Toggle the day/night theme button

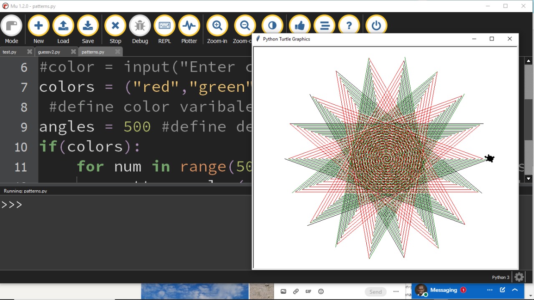[272, 25]
